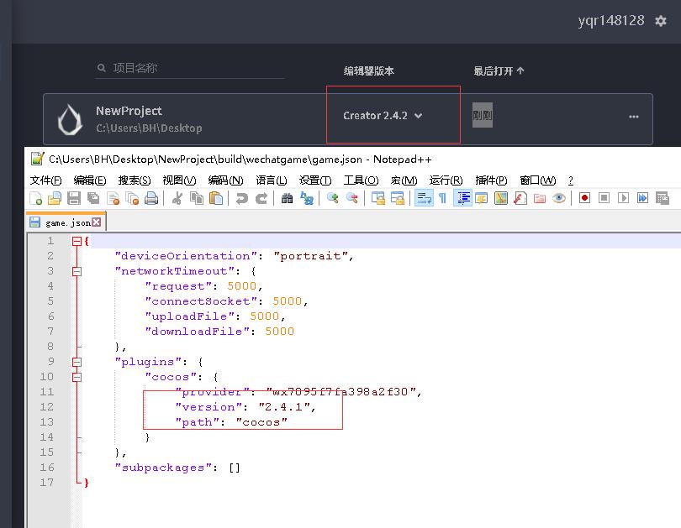Click the Zoom In magnifier icon
Screen dimensions: 681x528
pos(333,198)
